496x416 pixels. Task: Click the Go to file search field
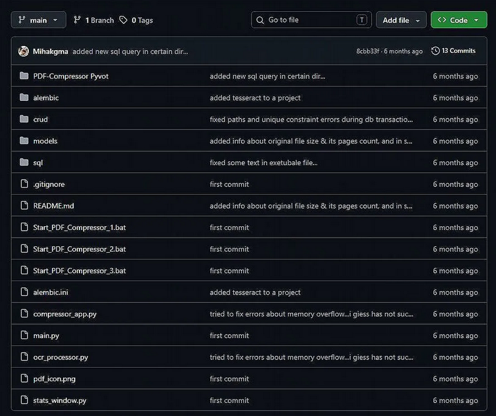coord(311,20)
